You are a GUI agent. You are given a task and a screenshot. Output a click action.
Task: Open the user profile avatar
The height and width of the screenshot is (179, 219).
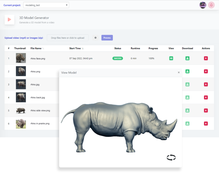coord(203,5)
